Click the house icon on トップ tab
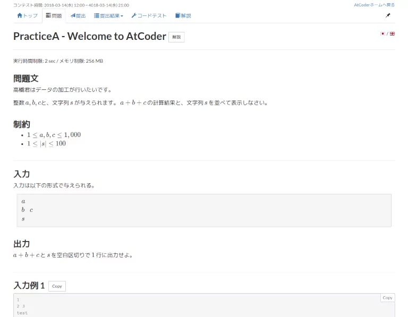The image size is (408, 317). pos(20,16)
